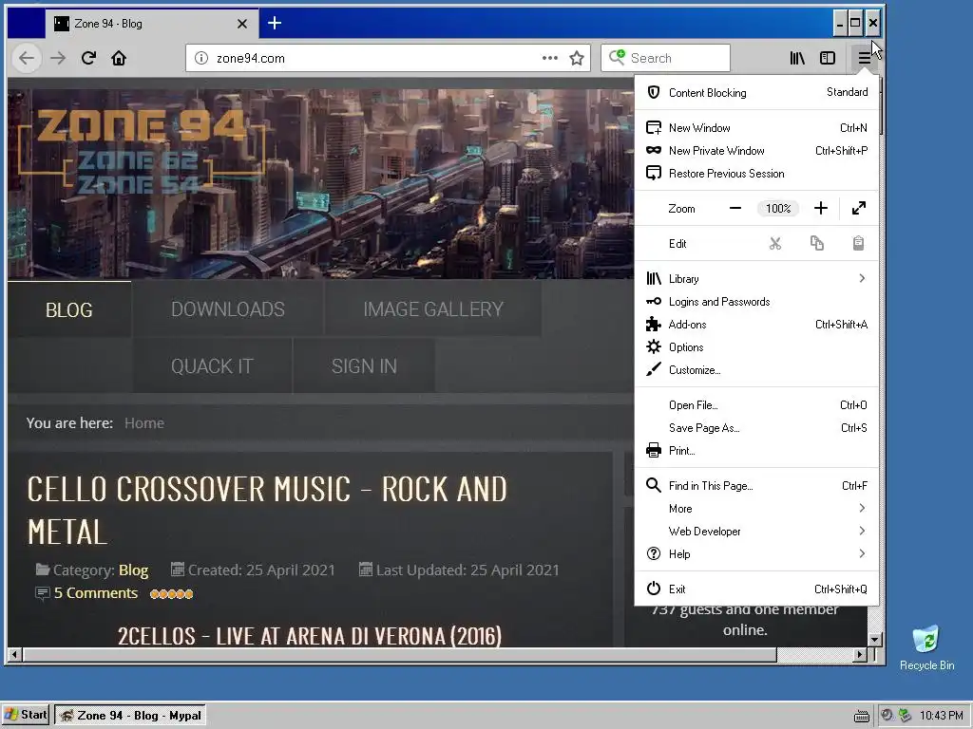This screenshot has height=729, width=973.
Task: Reload the current page
Action: pos(88,58)
